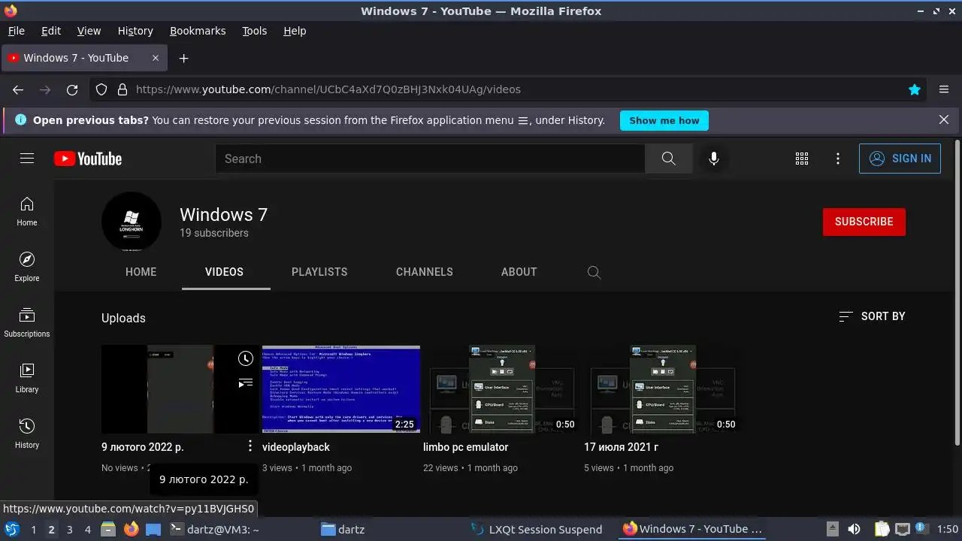The image size is (962, 541).
Task: Subscribe to the Windows 7 channel
Action: click(864, 222)
